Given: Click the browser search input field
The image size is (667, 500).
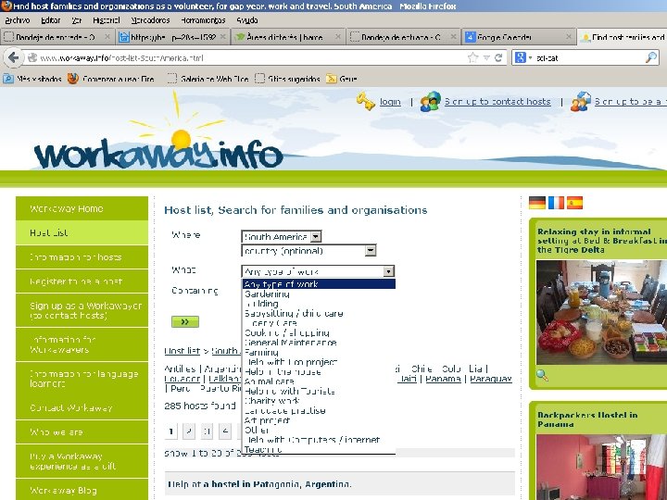Looking at the screenshot, I should pyautogui.click(x=589, y=57).
